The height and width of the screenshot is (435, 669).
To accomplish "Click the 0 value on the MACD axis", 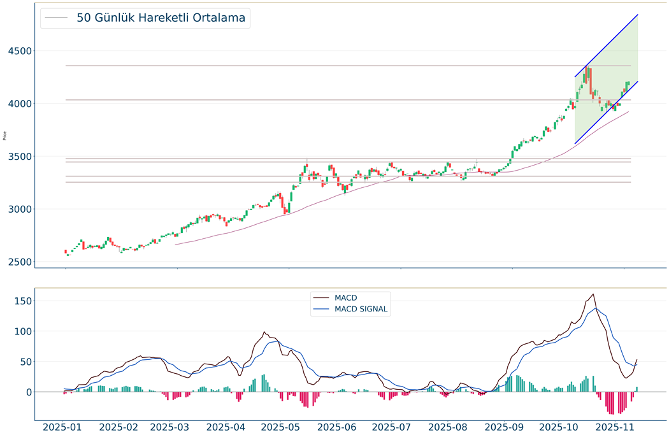I will coord(28,392).
